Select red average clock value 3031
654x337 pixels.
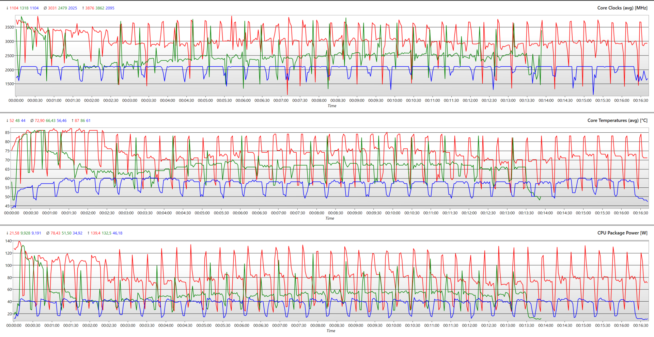click(x=52, y=8)
